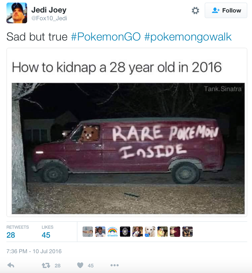252x273 pixels.
Task: Open the #pokemongowalk hashtag
Action: (188, 37)
